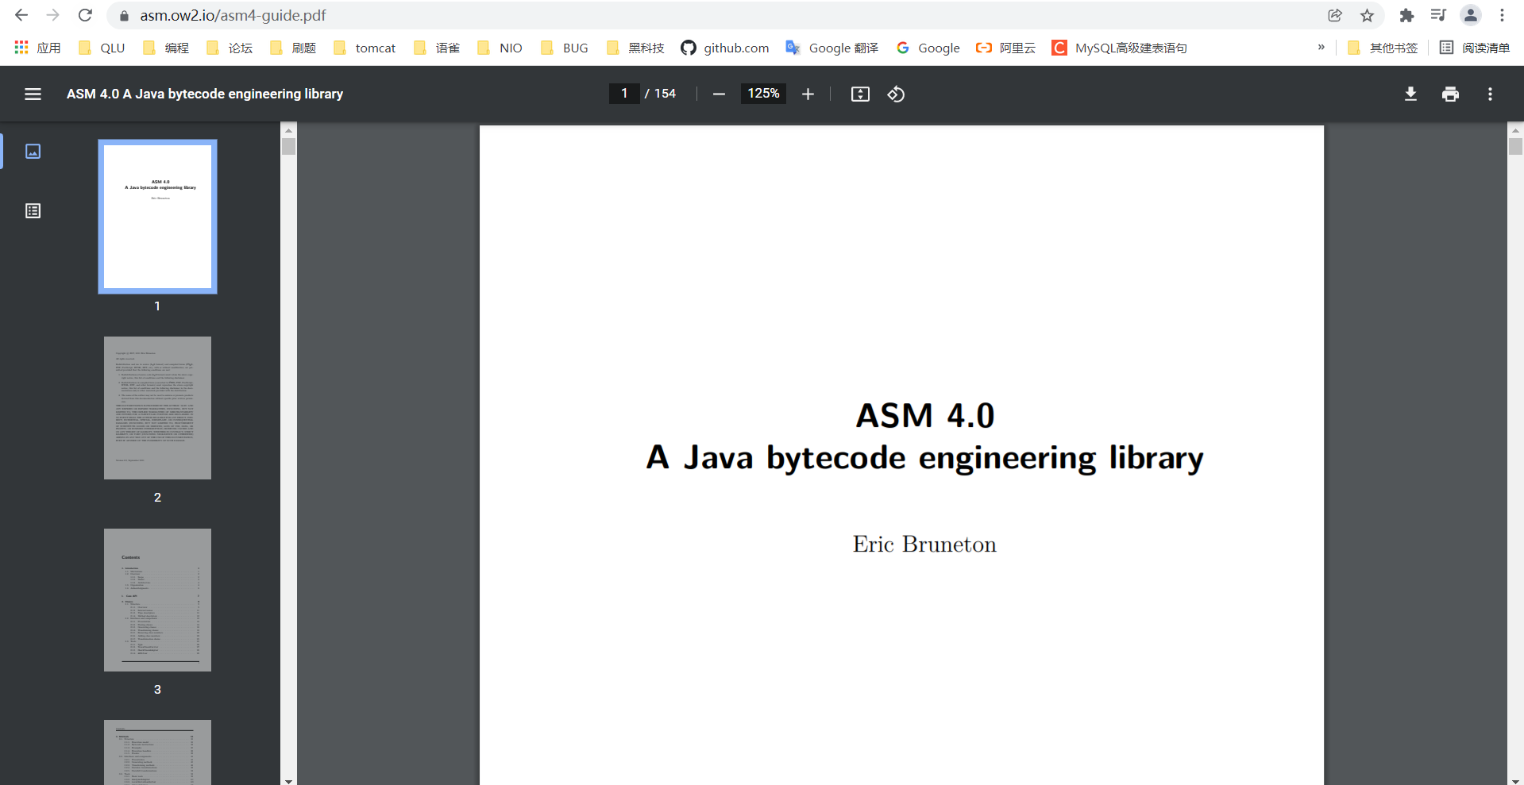Viewport: 1524px width, 785px height.
Task: Switch to thumbnails view in sidebar
Action: 33,151
